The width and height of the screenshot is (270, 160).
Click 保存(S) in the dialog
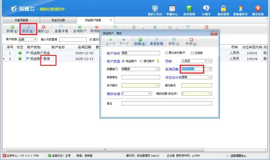[174, 42]
